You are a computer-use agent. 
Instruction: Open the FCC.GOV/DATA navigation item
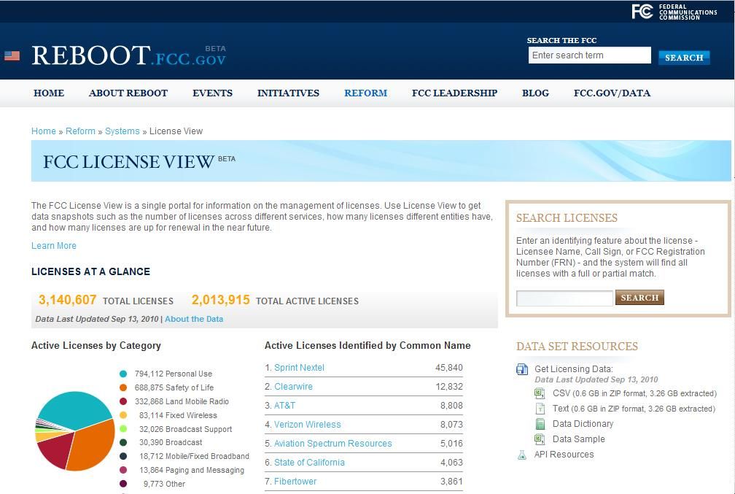612,93
